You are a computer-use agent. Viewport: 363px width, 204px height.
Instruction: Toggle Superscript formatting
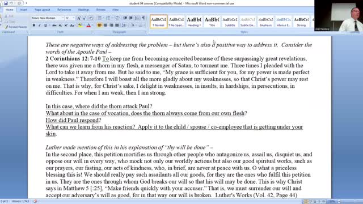pos(66,25)
